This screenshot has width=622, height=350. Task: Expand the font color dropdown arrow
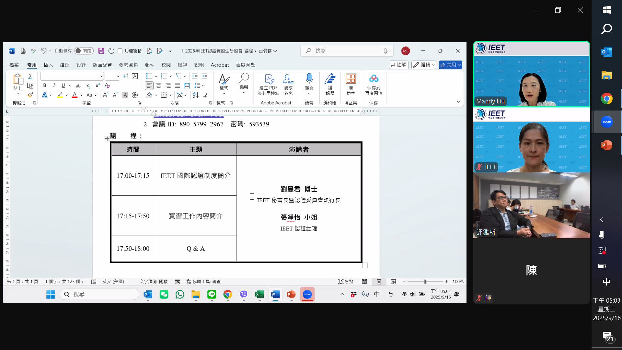tap(81, 95)
